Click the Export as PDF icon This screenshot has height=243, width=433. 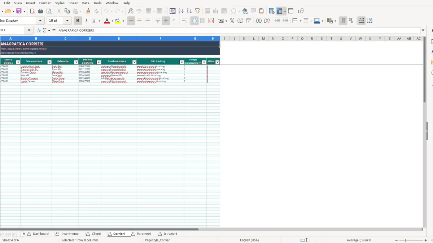(x=32, y=11)
